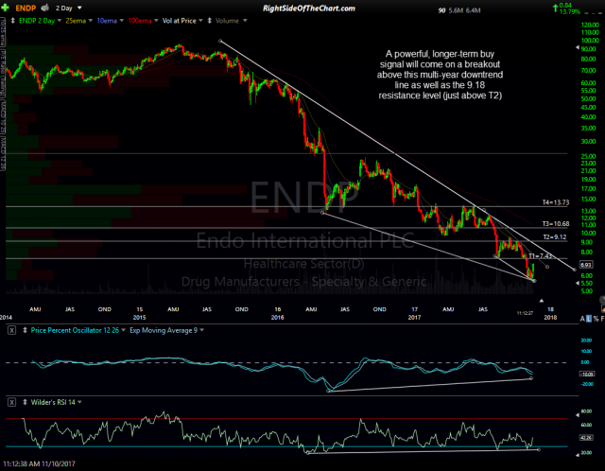605x471 pixels.
Task: Click the 2016 year label on time axis
Action: (277, 318)
